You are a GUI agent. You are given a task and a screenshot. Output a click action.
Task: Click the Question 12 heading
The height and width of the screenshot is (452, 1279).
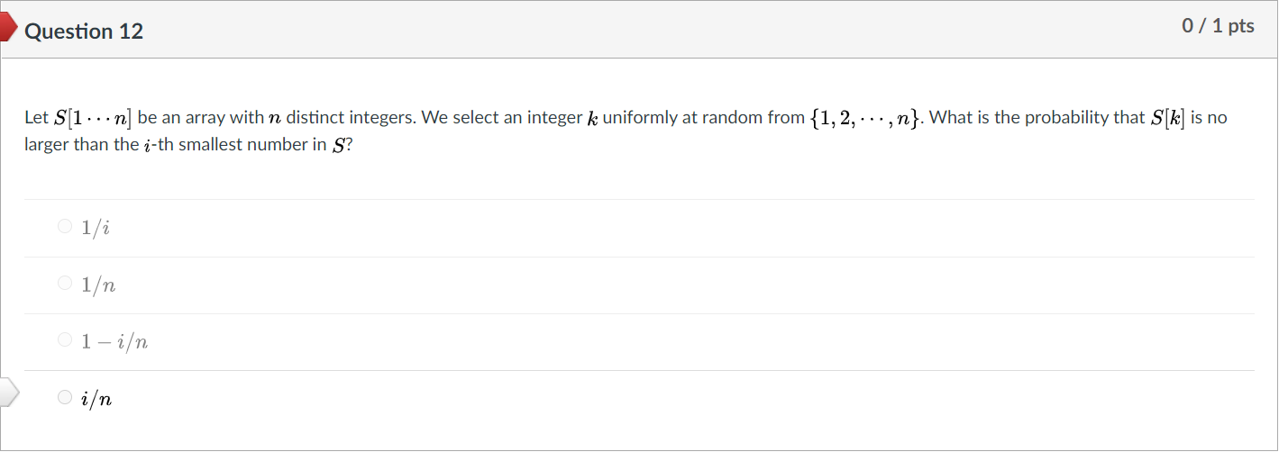coord(84,32)
